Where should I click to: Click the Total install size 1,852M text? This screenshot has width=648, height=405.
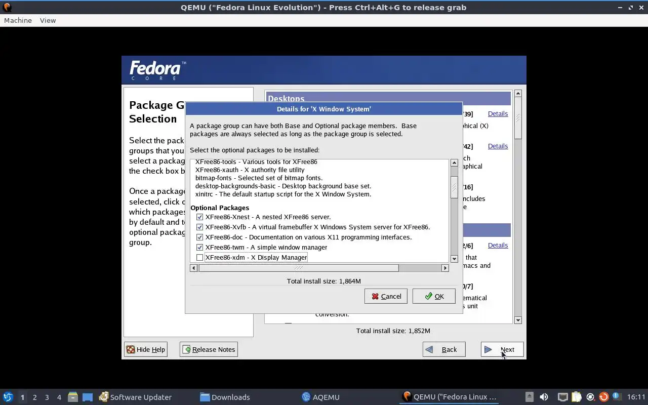[x=393, y=331]
